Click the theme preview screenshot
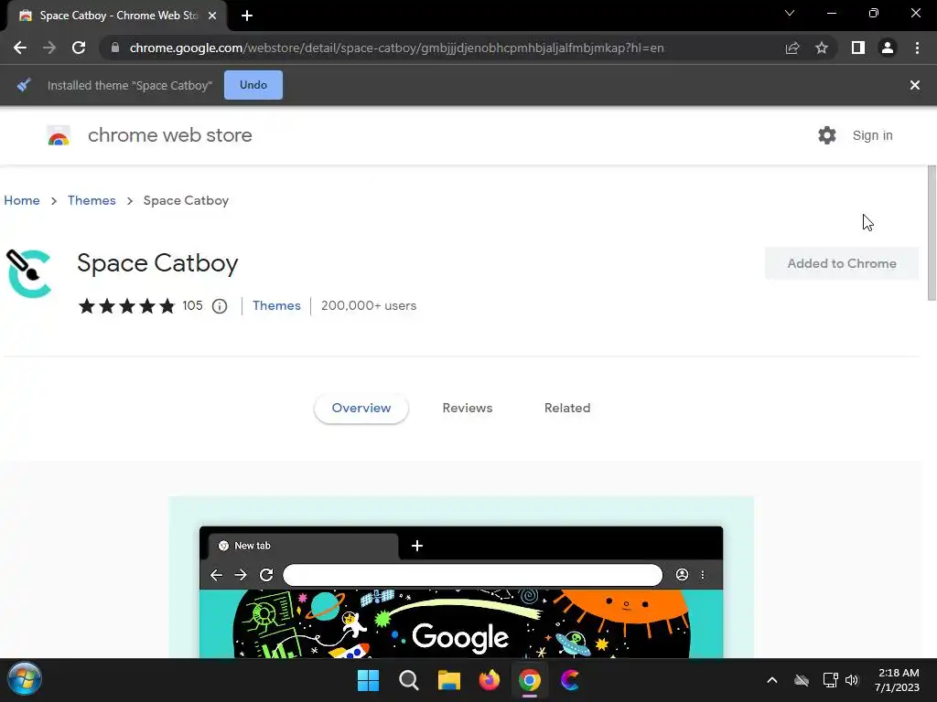This screenshot has width=937, height=702. pos(461,578)
